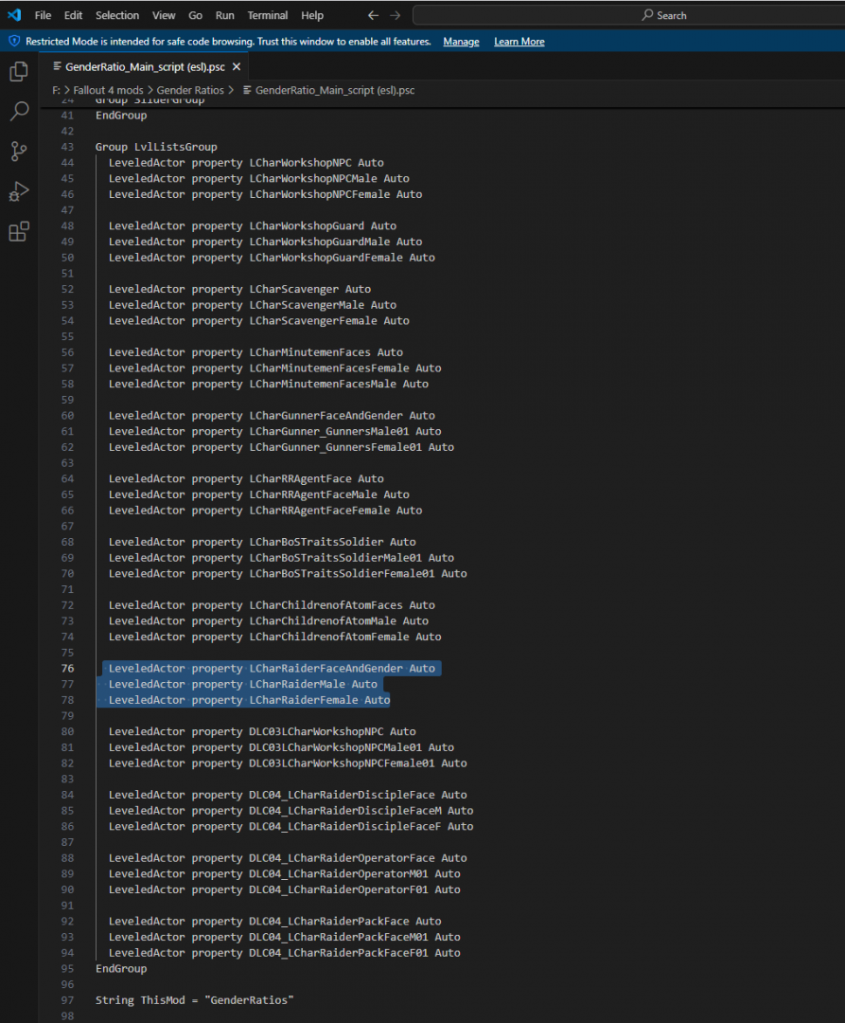
Task: Open the Selection menu
Action: pos(117,15)
